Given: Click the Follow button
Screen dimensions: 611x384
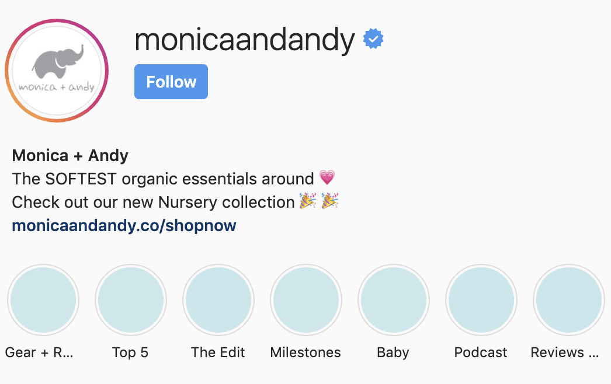Looking at the screenshot, I should coord(171,82).
